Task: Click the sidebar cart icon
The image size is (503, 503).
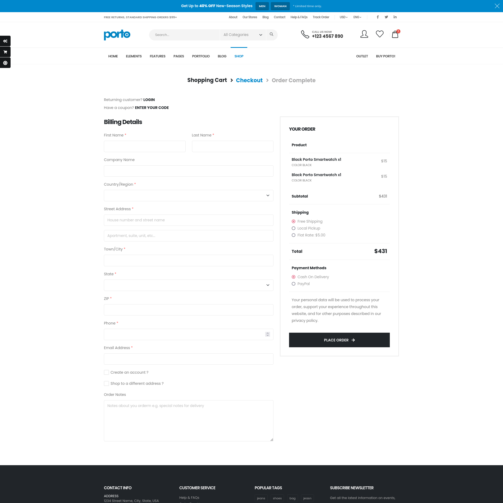Action: tap(5, 52)
